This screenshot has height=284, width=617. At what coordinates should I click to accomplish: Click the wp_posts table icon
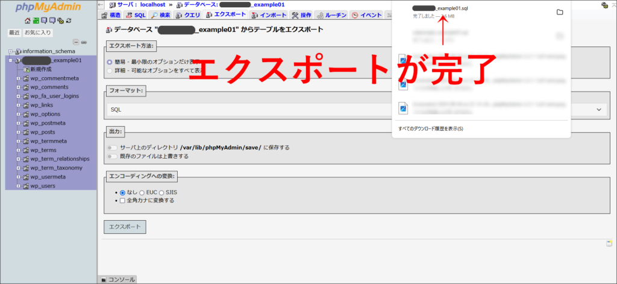27,132
